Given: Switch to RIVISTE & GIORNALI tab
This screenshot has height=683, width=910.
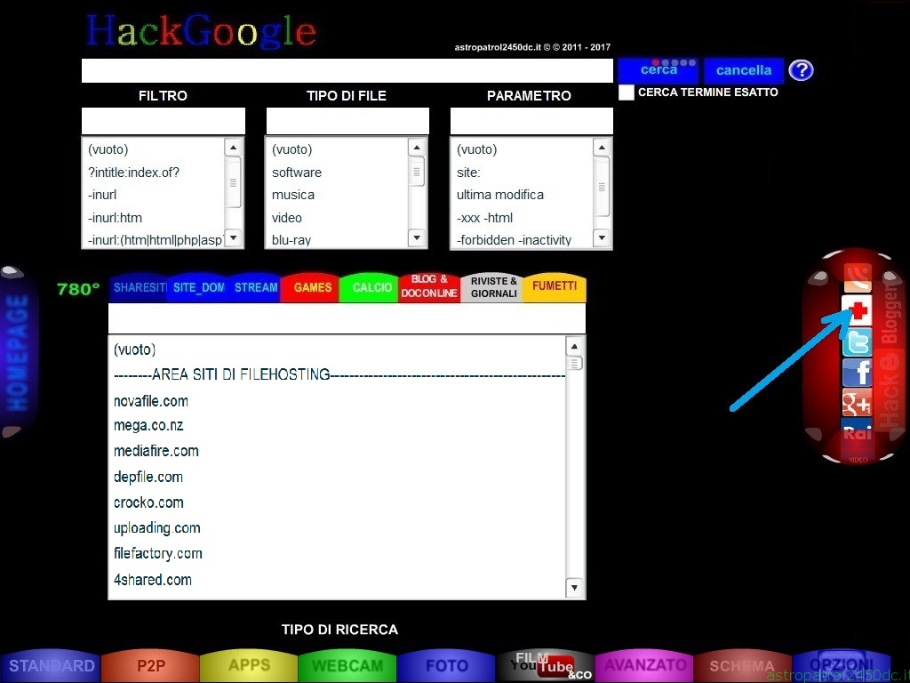Looking at the screenshot, I should tap(493, 287).
